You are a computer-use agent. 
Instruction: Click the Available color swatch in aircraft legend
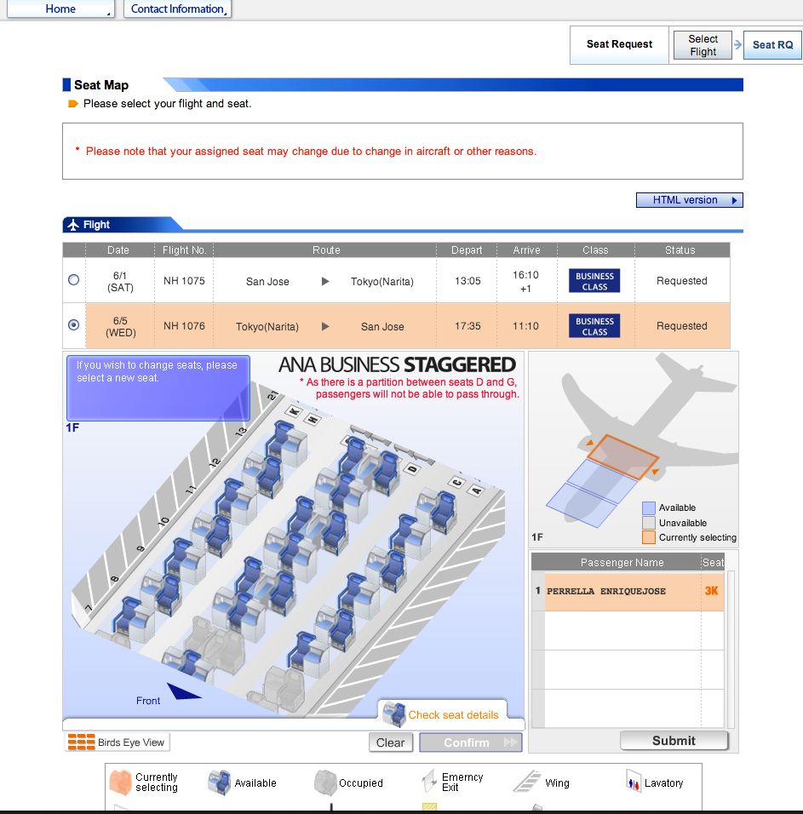point(648,507)
